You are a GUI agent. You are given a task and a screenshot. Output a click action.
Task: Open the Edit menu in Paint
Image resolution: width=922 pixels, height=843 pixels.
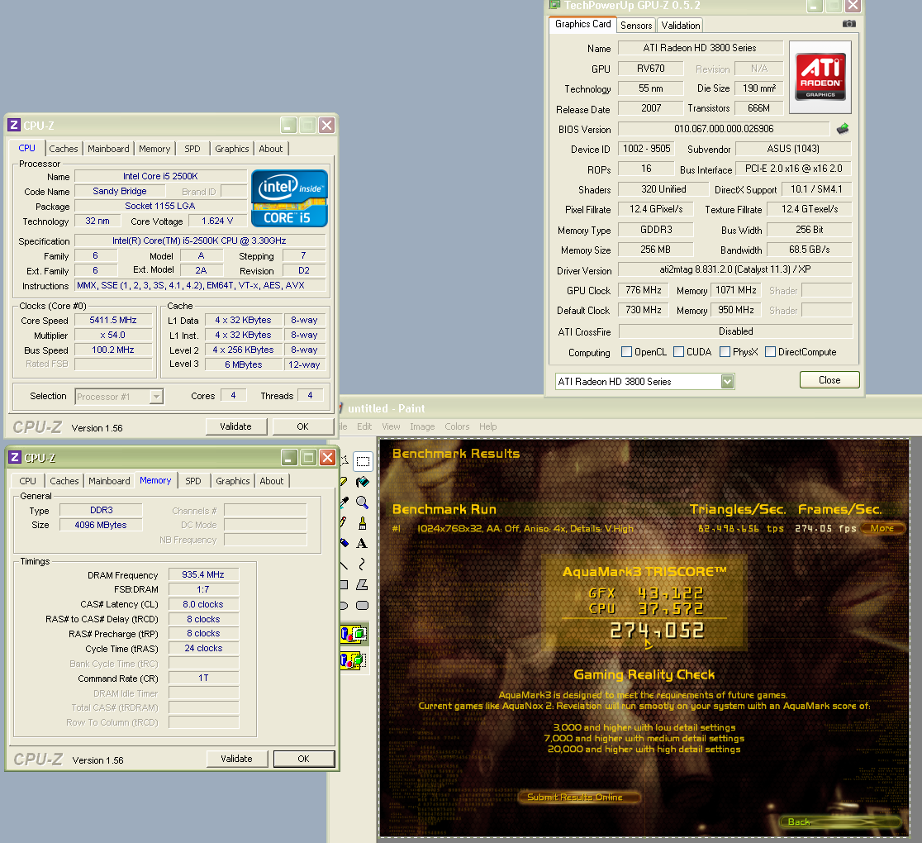pyautogui.click(x=364, y=426)
